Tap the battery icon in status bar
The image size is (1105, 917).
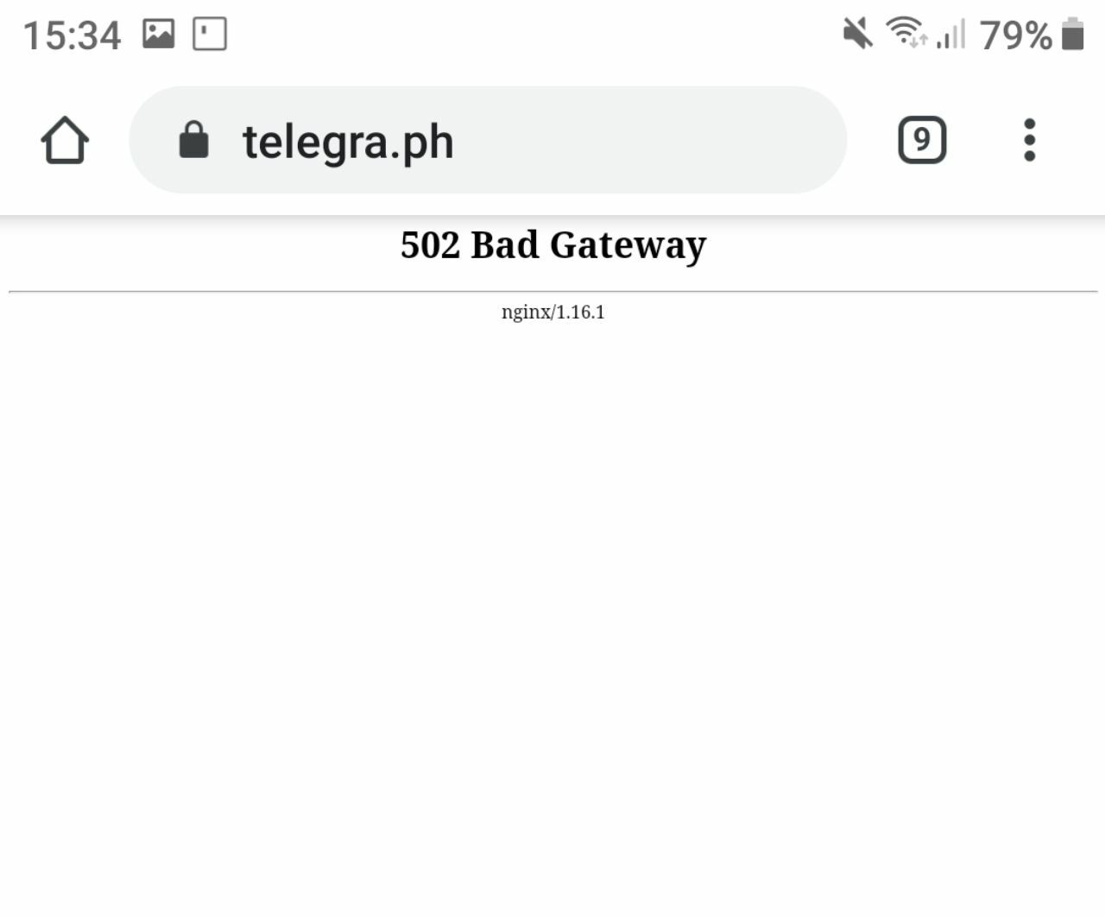(1072, 35)
